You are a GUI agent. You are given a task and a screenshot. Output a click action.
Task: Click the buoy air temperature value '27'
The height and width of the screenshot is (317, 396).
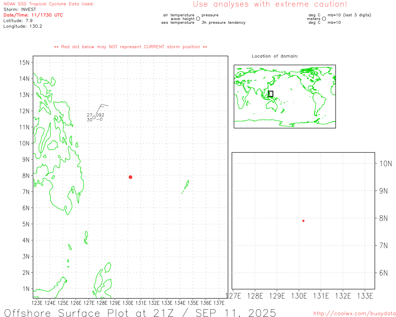(x=89, y=115)
